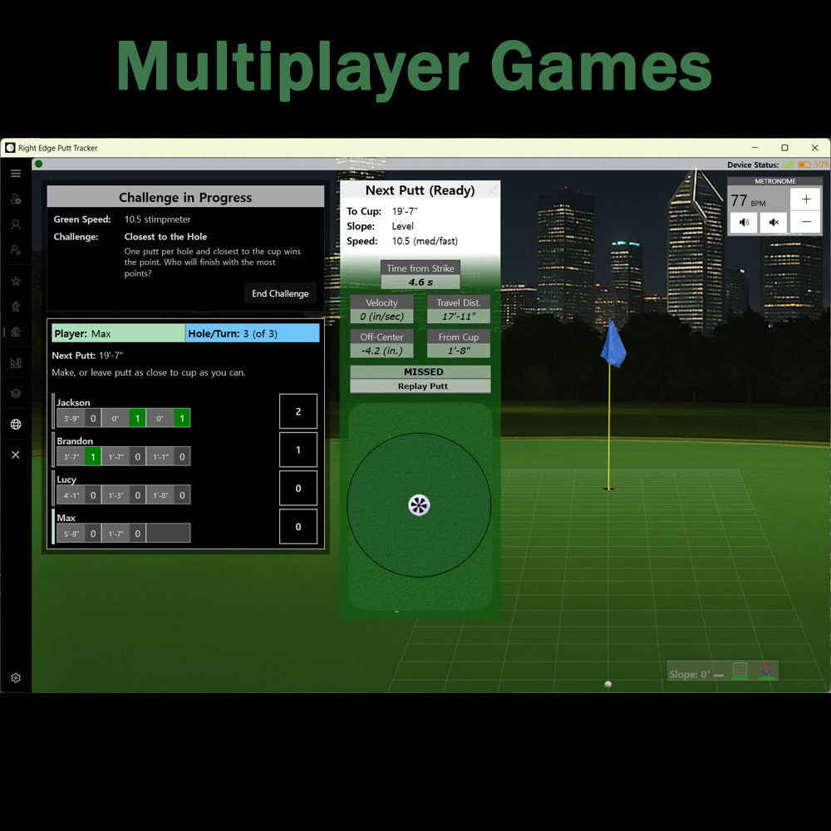Select the layers stack icon in sidebar
Screen dimensions: 831x831
(15, 392)
